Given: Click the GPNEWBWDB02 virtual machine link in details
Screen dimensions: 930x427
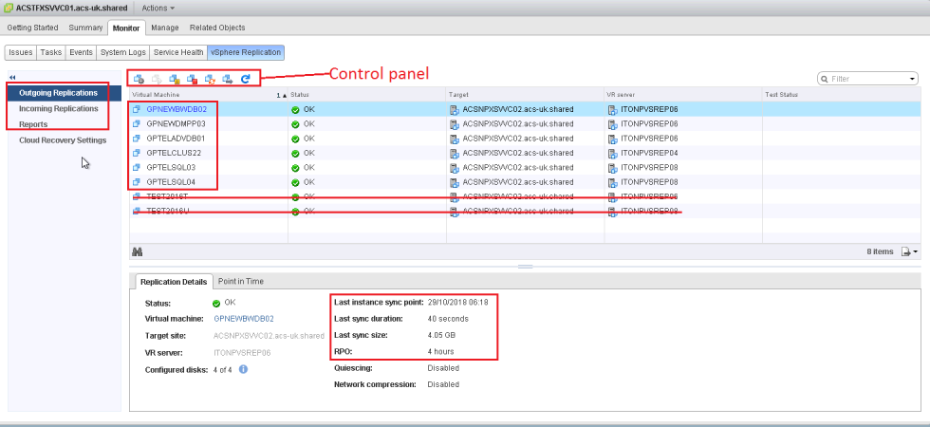Looking at the screenshot, I should 244,319.
